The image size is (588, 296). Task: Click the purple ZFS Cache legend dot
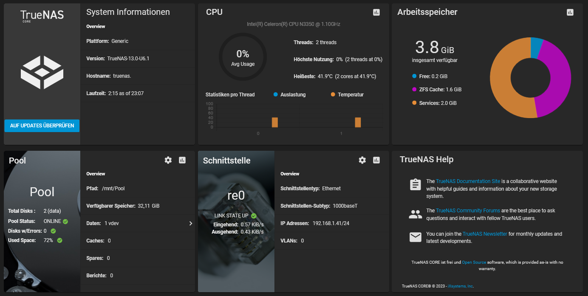[x=414, y=90]
